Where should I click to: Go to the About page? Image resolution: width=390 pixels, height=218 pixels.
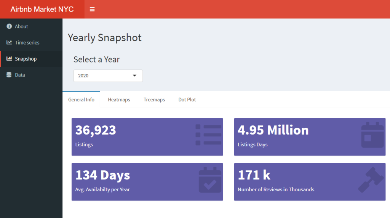point(22,27)
